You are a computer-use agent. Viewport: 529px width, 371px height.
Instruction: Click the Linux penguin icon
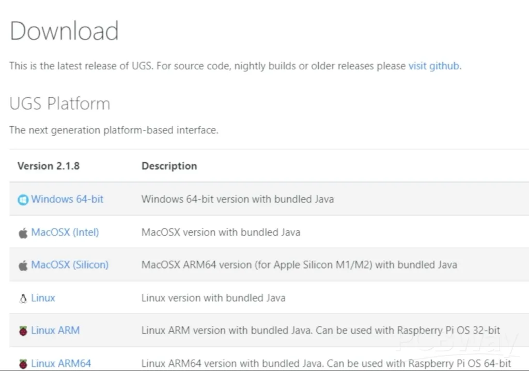(x=23, y=299)
